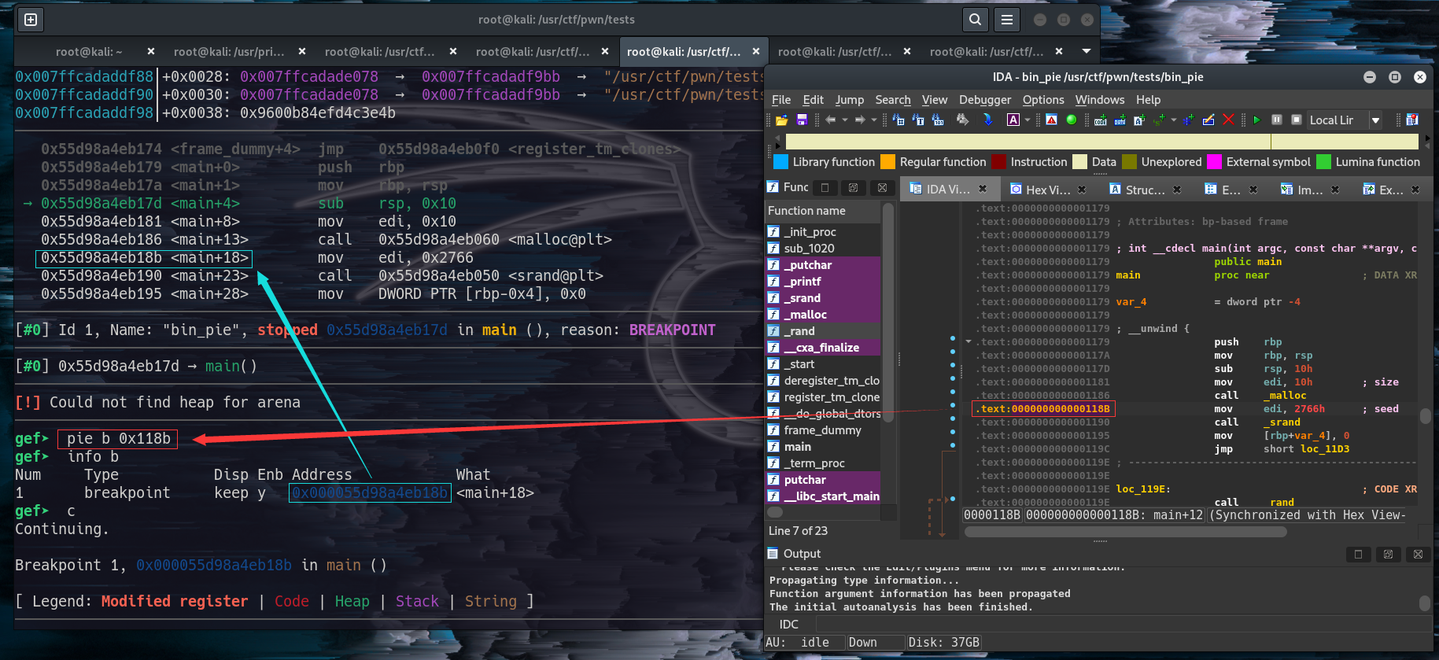1439x660 pixels.
Task: Click the text search 'T' icon in IDA
Action: [918, 120]
